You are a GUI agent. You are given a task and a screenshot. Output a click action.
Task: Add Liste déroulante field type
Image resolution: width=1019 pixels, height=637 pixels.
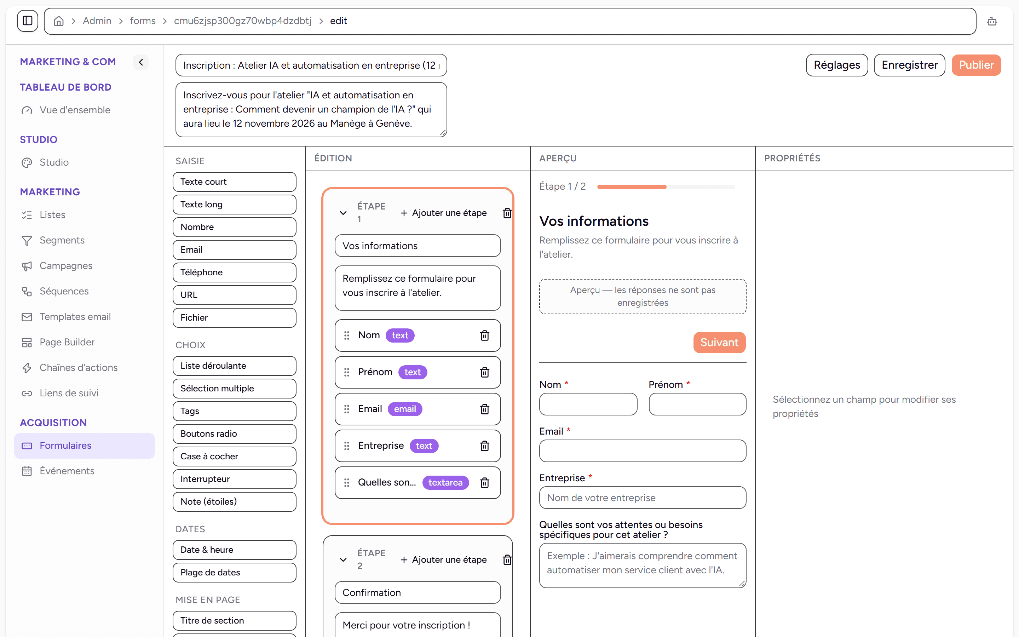click(235, 366)
